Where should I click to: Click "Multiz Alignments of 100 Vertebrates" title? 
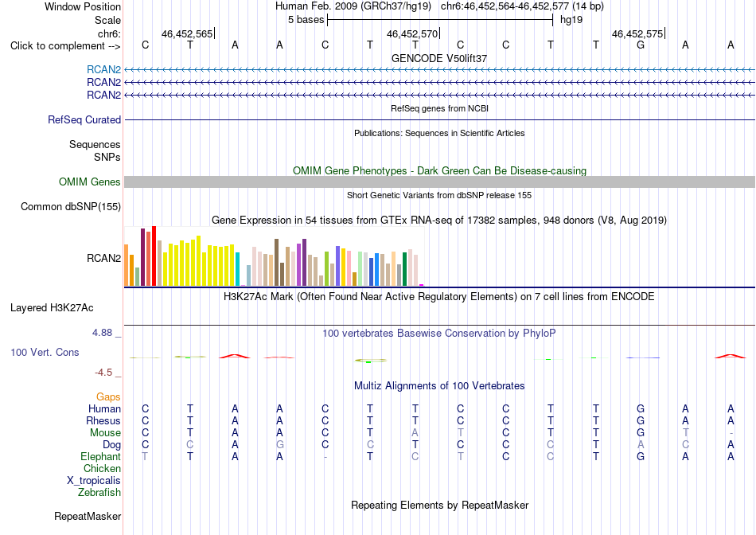(439, 386)
